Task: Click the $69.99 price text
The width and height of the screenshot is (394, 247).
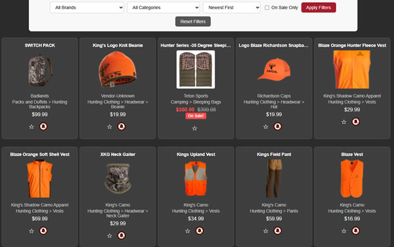Action: [39, 219]
